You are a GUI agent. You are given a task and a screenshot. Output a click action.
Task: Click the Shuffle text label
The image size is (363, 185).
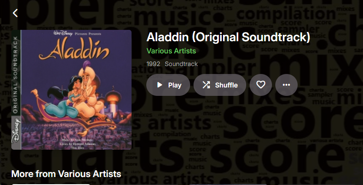click(226, 85)
